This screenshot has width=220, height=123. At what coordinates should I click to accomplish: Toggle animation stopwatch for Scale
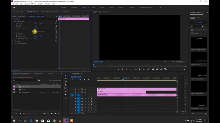pos(17,26)
